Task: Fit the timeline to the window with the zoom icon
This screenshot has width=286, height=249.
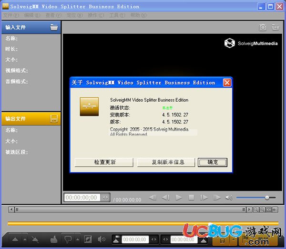Action: pyautogui.click(x=268, y=210)
